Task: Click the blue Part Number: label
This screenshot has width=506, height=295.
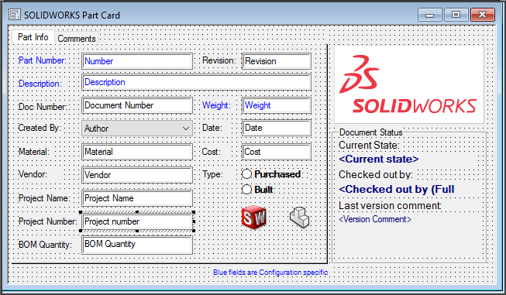Action: (x=43, y=60)
